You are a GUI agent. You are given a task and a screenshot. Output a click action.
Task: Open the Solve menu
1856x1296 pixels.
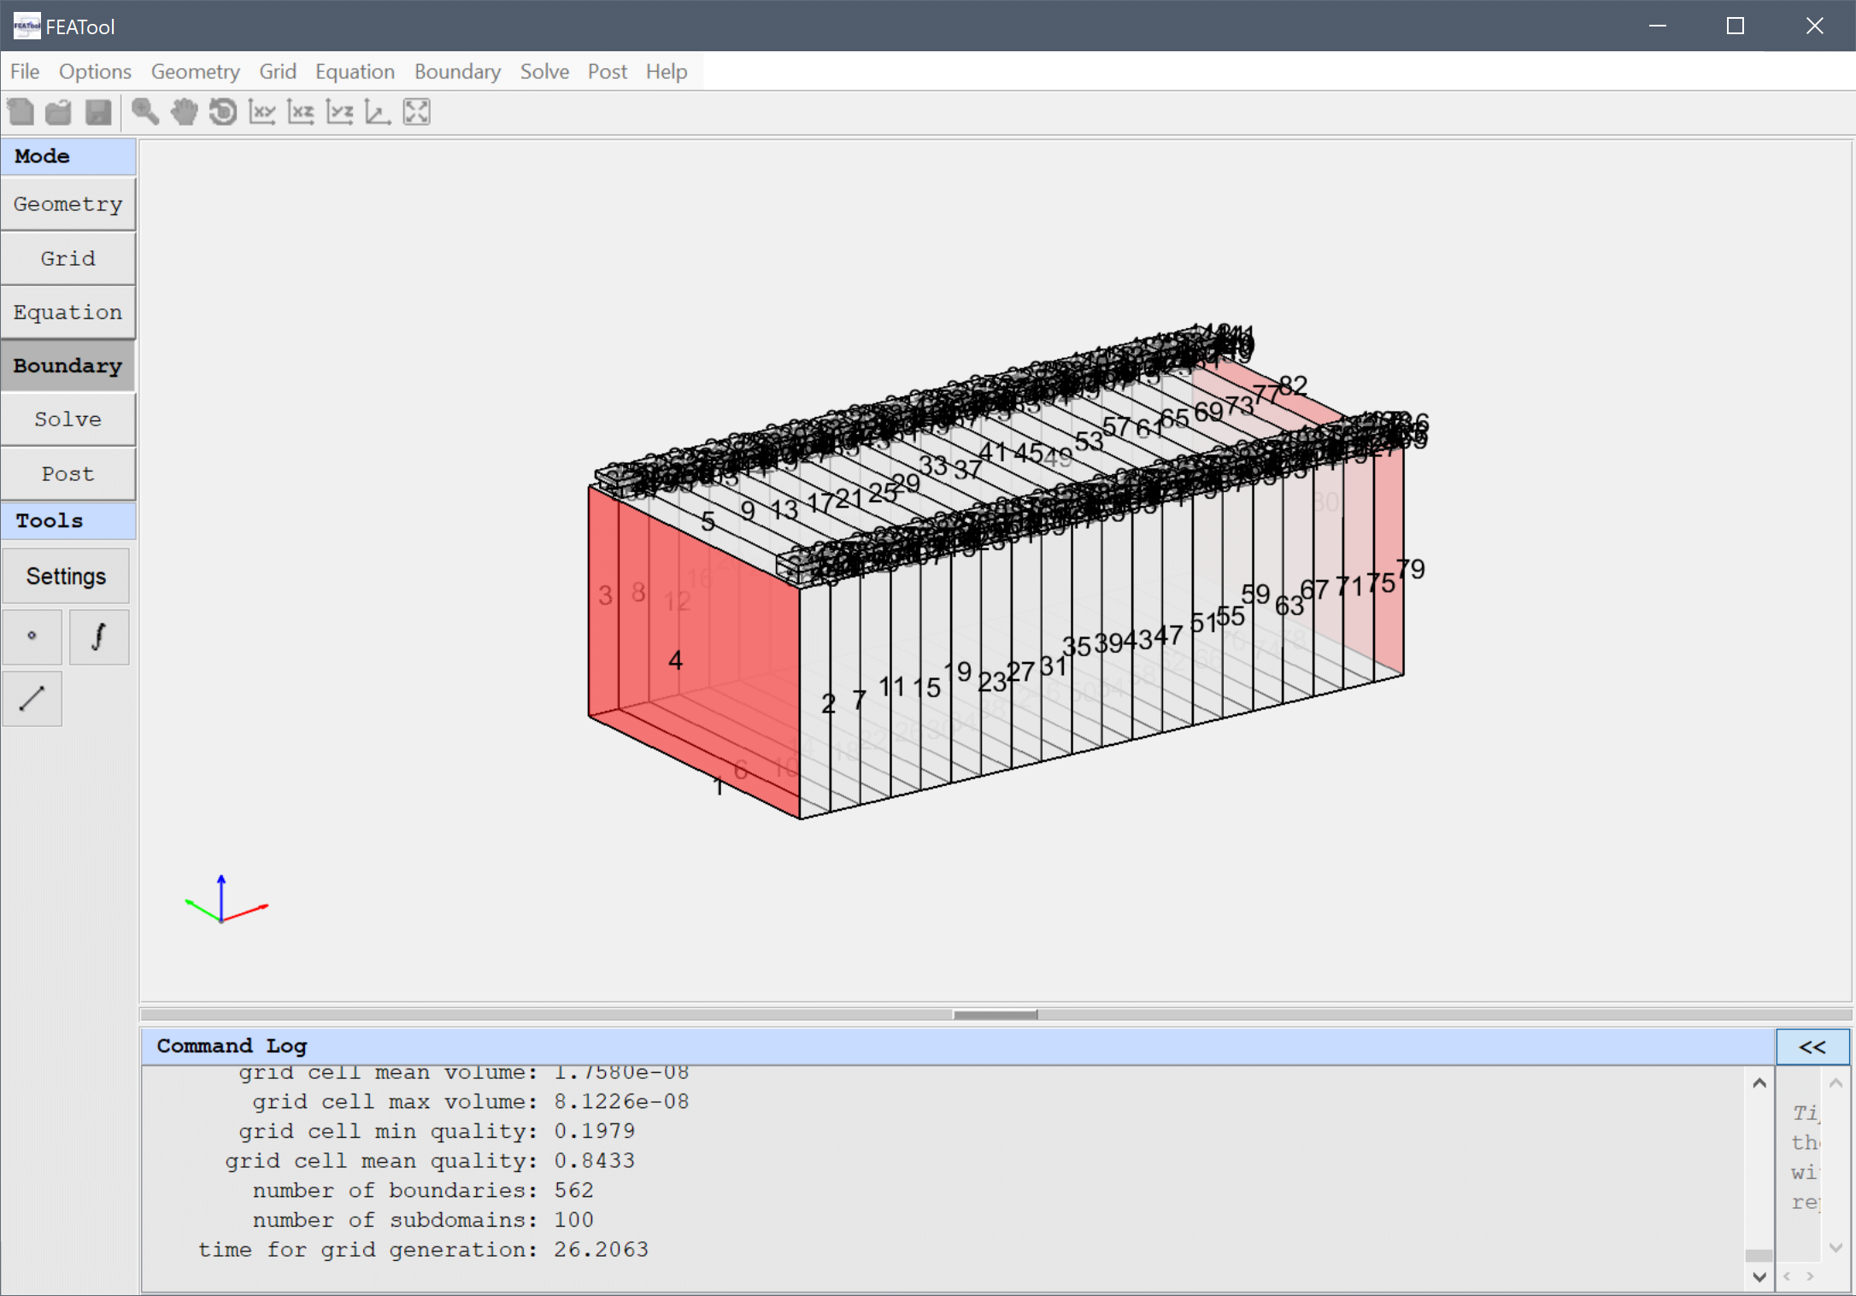click(544, 72)
